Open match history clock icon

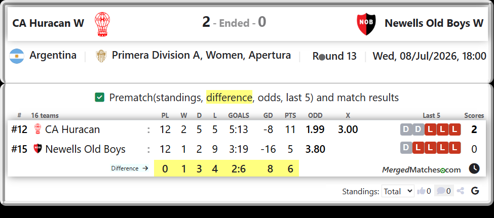click(474, 168)
